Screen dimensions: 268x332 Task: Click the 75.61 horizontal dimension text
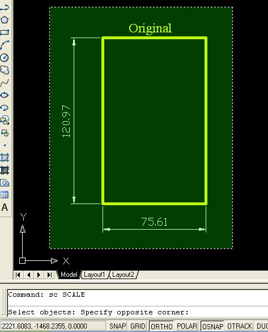click(x=155, y=222)
